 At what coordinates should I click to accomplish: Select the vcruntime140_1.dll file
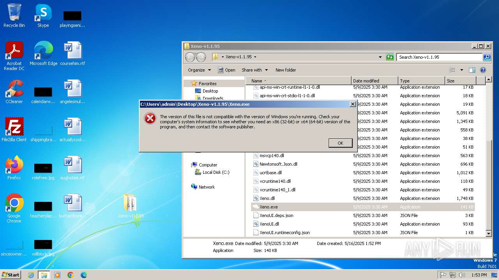click(x=278, y=190)
